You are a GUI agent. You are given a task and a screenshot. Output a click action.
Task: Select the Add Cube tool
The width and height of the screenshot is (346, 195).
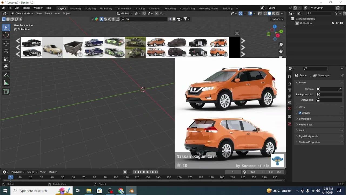(x=6, y=92)
